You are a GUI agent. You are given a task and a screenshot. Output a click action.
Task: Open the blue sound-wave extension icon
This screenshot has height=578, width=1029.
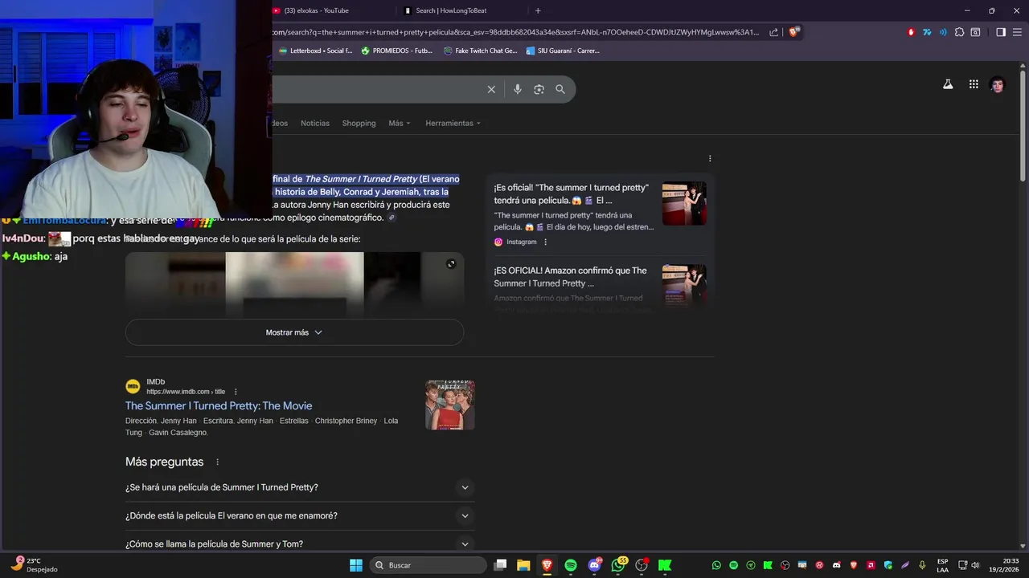coord(943,32)
